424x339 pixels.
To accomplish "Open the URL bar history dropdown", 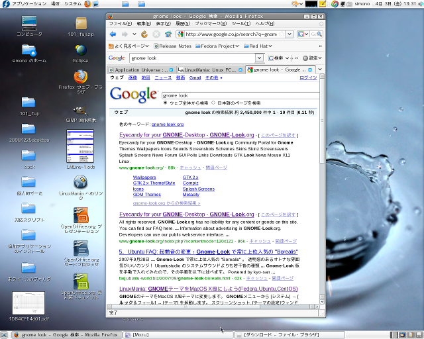I will 290,34.
